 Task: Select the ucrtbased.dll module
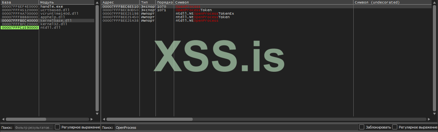pyautogui.click(x=55, y=10)
